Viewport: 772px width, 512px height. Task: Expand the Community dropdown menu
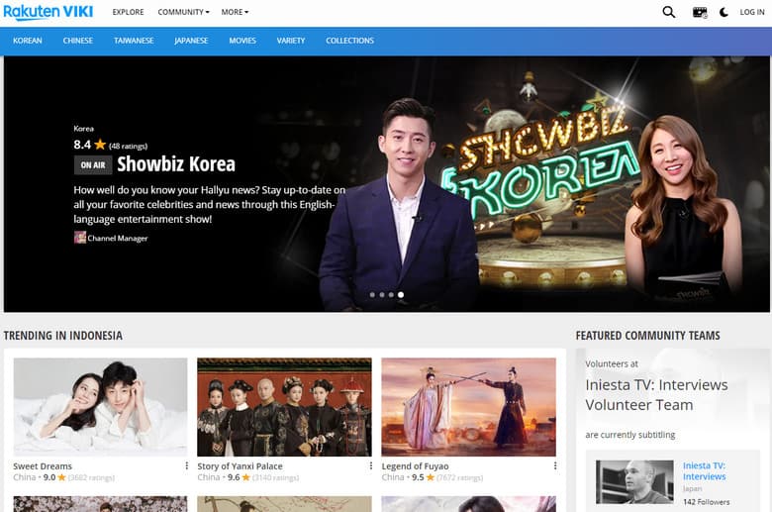[x=183, y=12]
